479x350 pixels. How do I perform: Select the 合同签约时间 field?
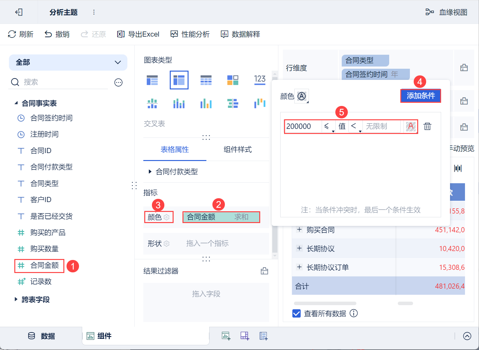coord(45,118)
